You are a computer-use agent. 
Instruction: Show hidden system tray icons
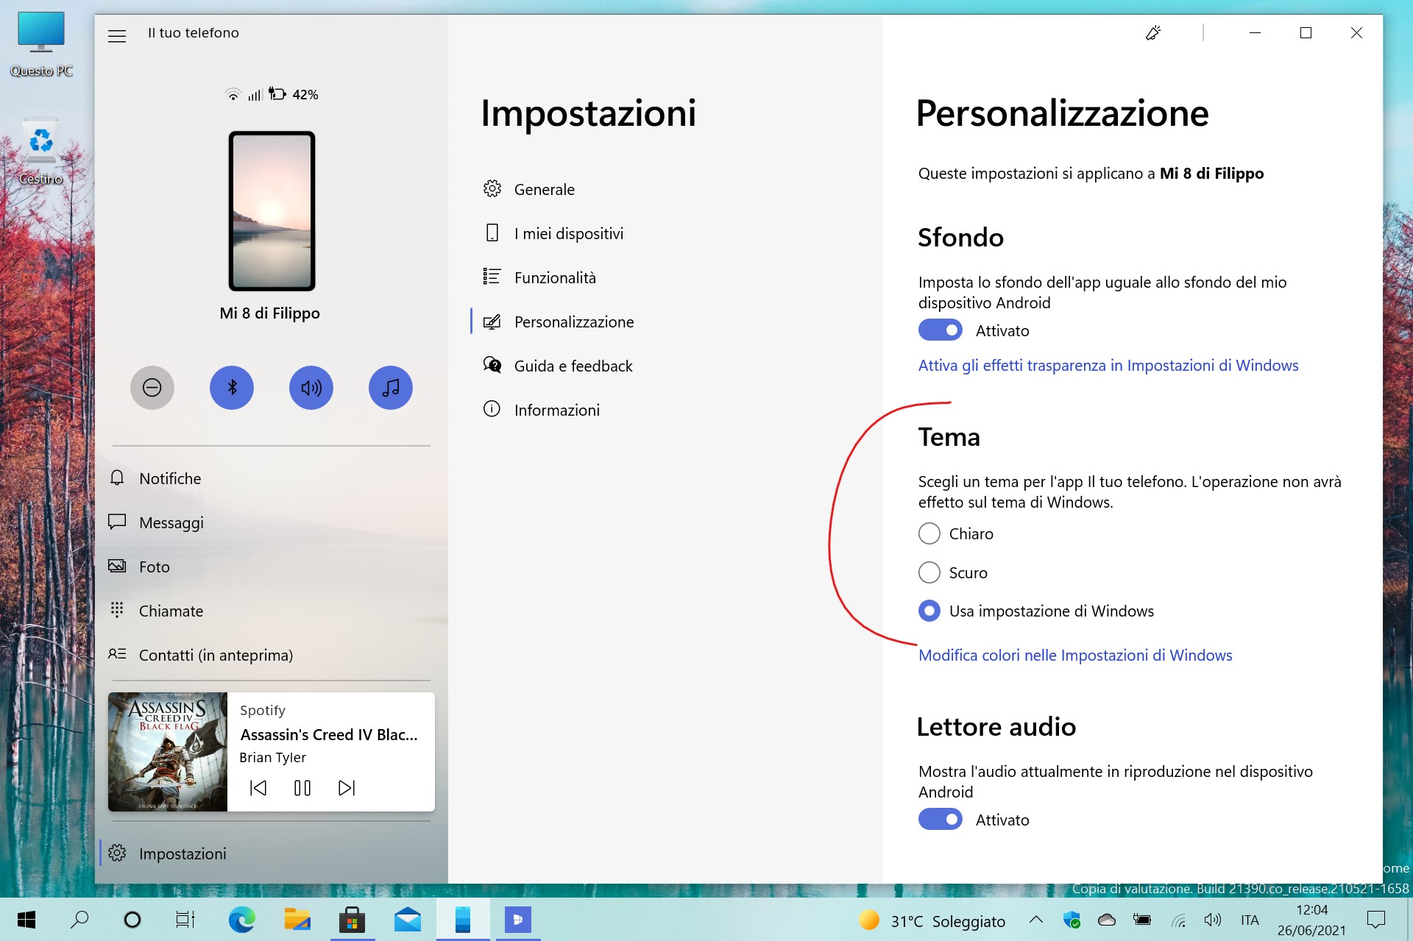(x=1036, y=920)
